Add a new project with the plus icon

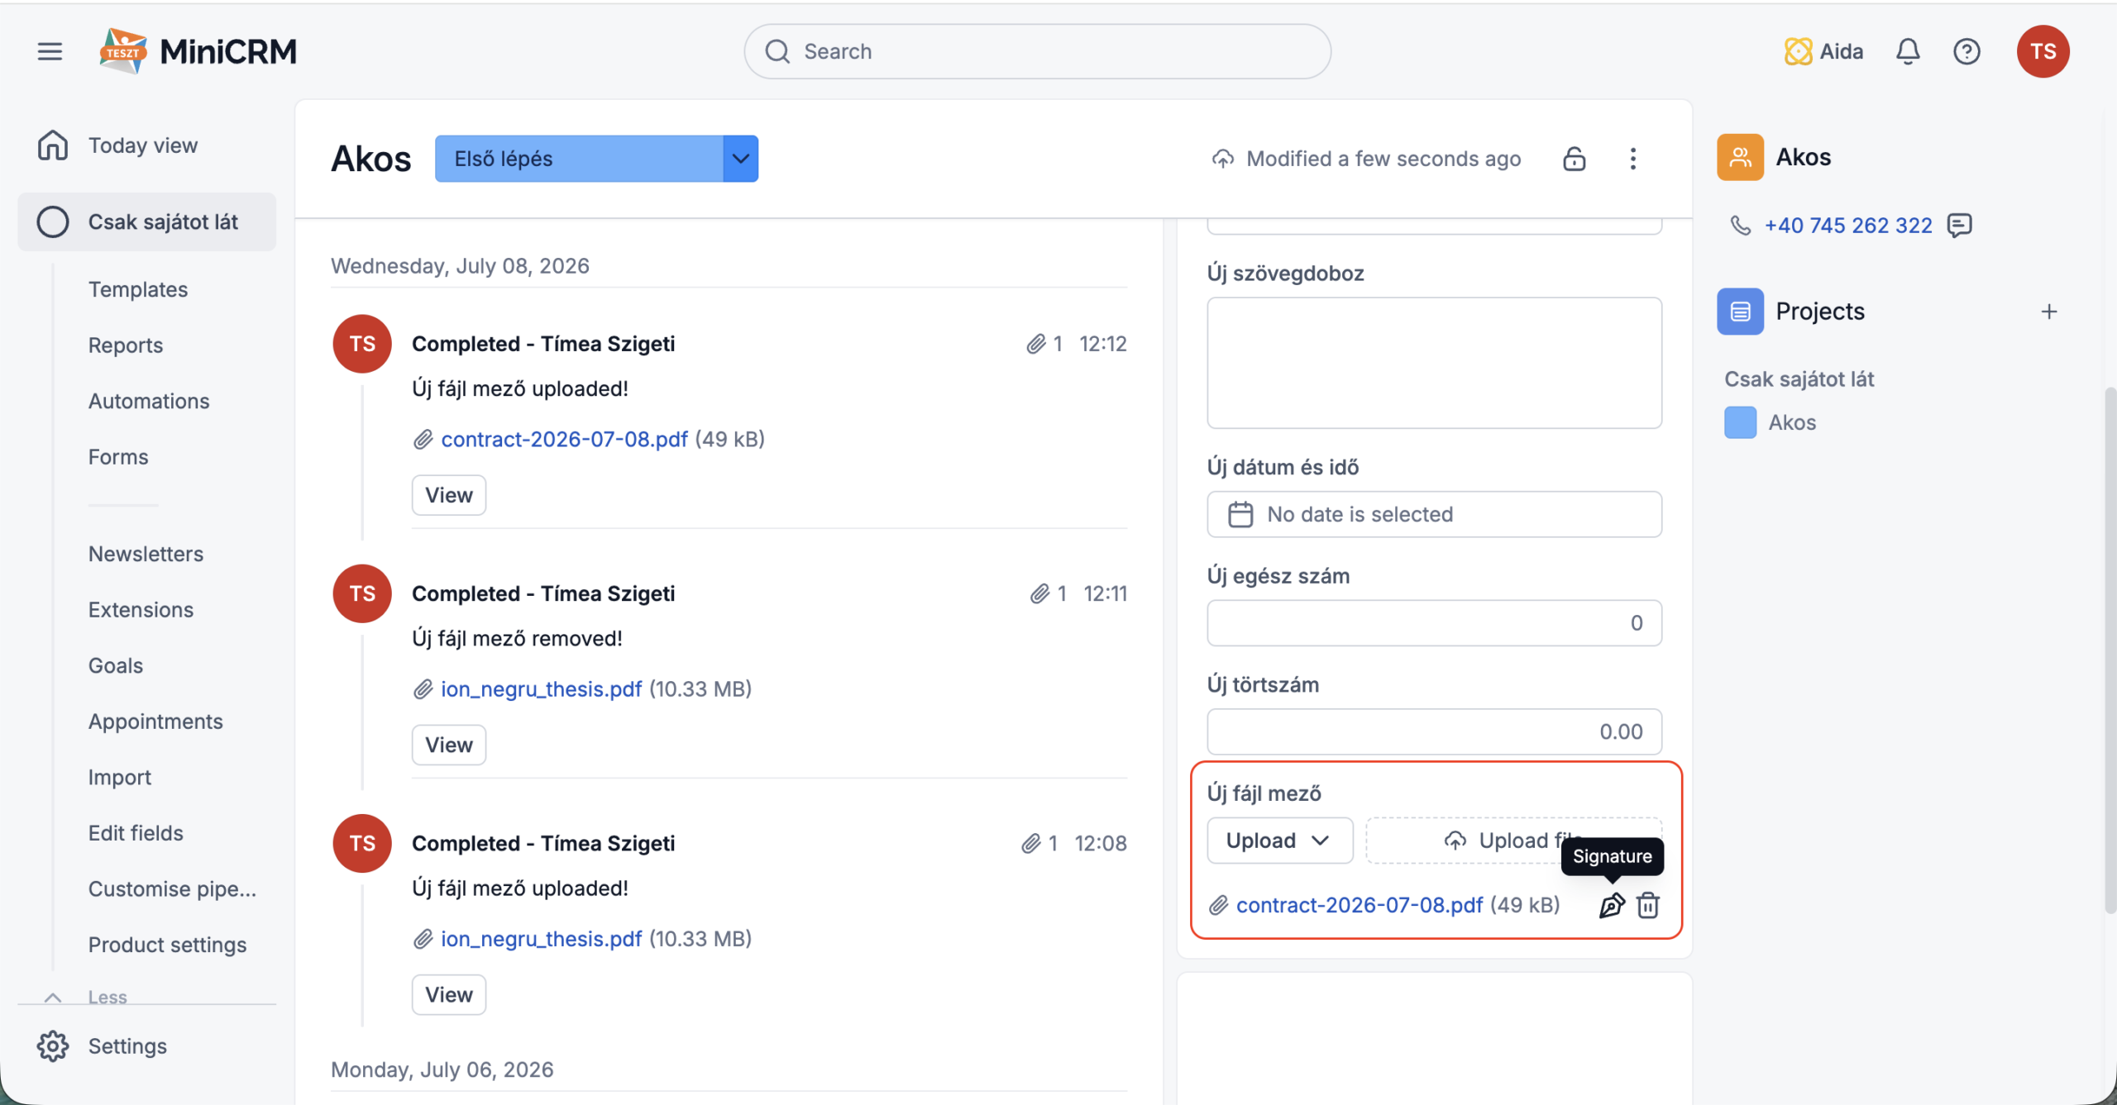pos(2049,312)
